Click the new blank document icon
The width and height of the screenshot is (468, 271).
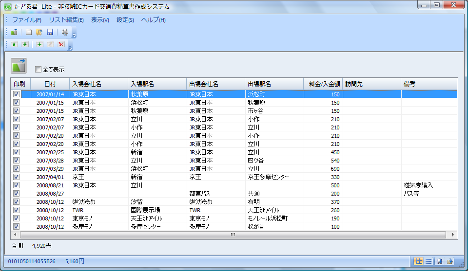click(29, 32)
